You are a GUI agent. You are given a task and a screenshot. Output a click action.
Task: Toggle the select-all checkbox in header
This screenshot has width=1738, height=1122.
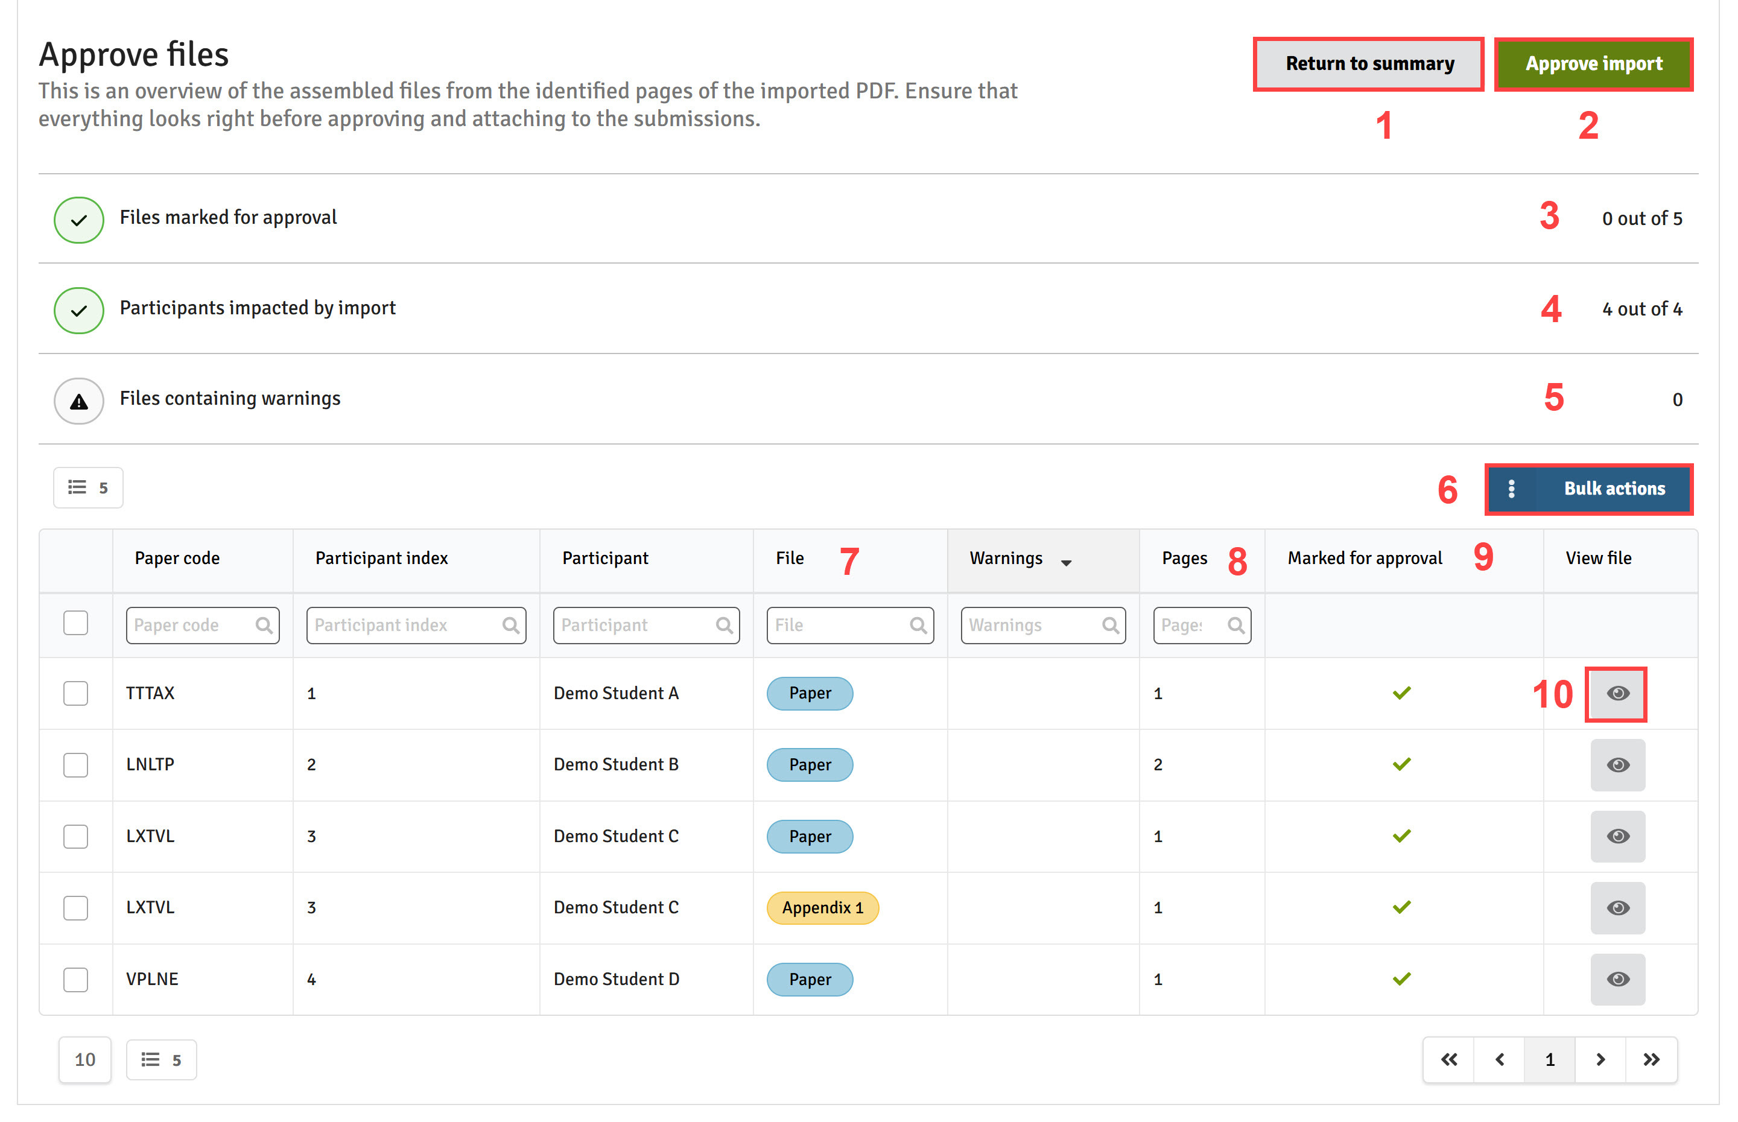pos(76,624)
